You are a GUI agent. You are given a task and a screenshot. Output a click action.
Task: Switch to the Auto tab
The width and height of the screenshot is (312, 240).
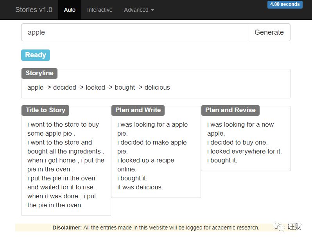(70, 10)
